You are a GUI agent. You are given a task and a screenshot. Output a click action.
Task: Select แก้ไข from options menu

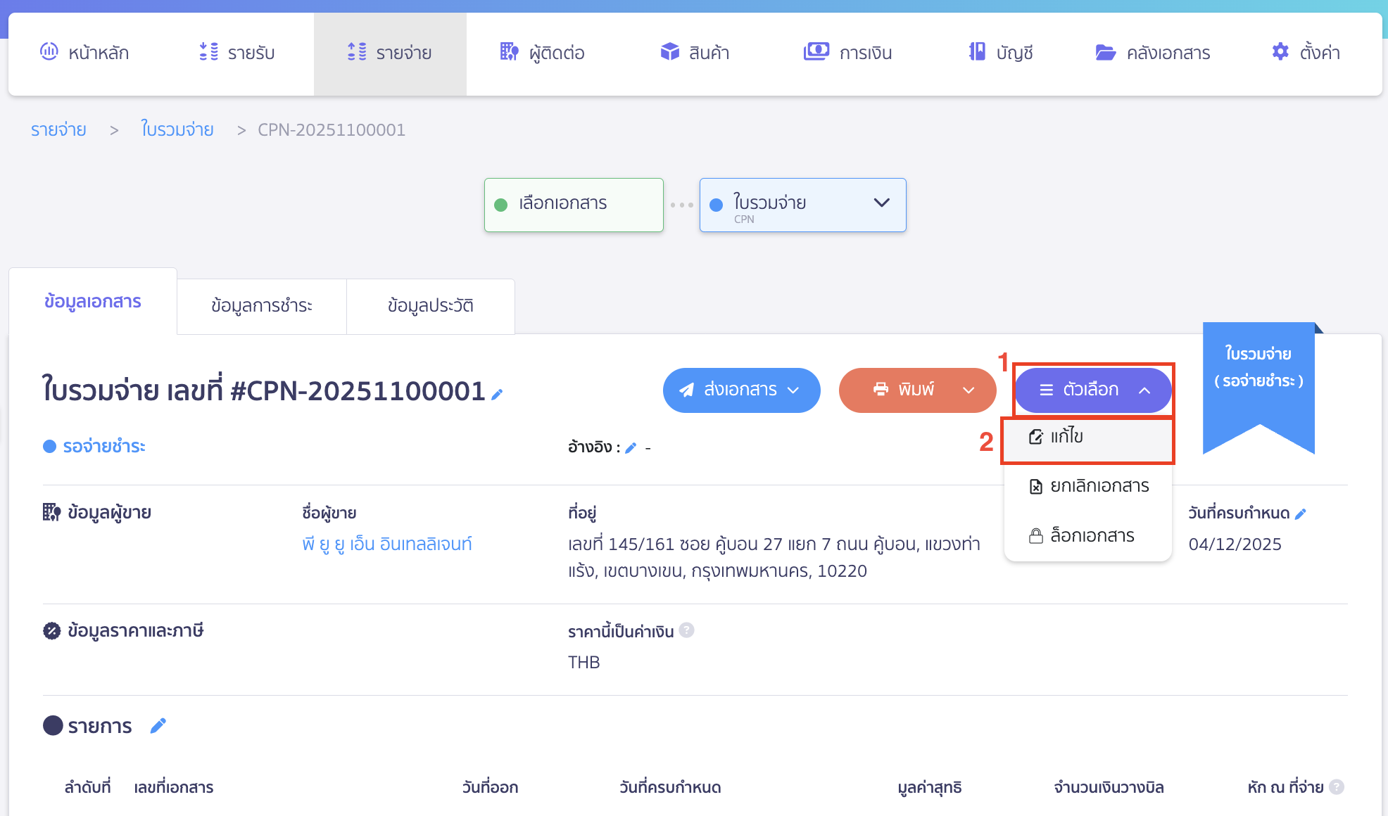click(1066, 437)
